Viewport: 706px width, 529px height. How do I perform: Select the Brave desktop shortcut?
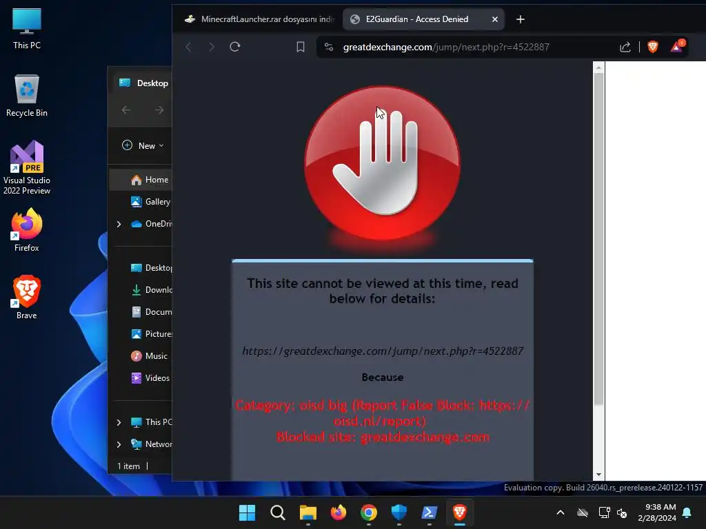coord(27,297)
